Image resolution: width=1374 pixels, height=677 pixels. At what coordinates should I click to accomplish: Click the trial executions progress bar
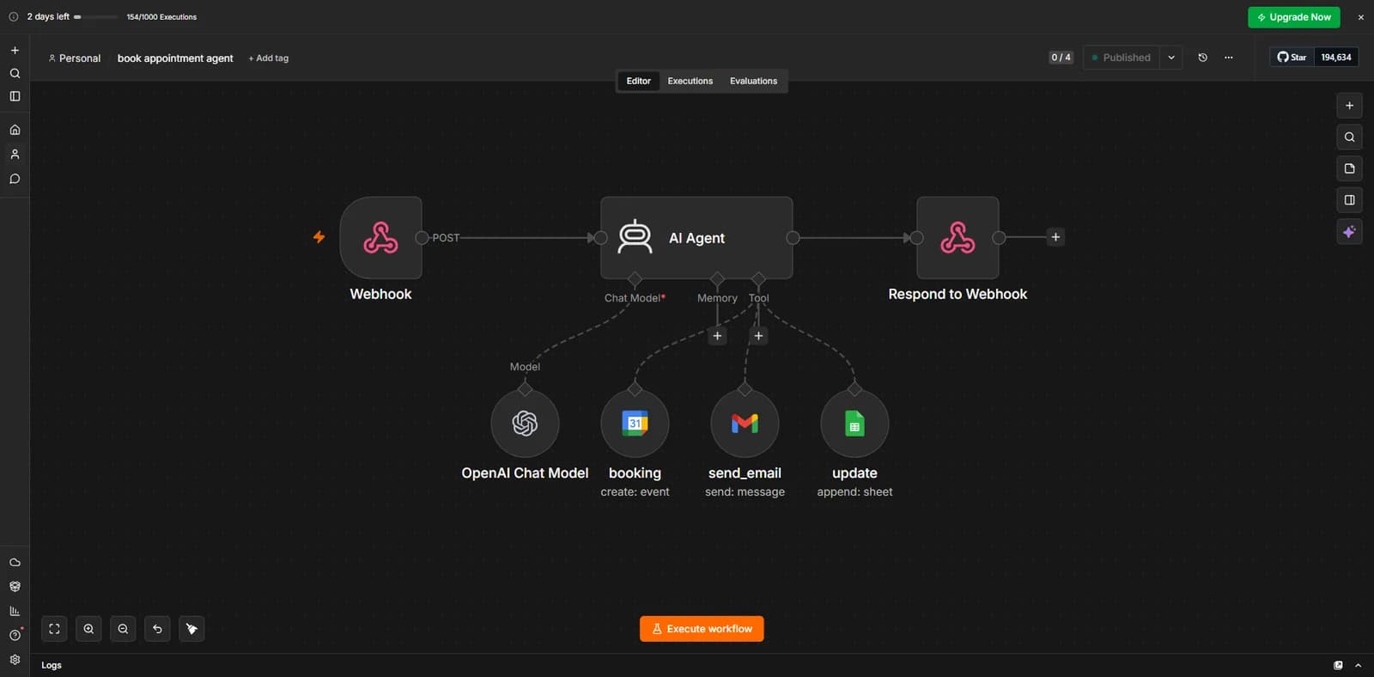(95, 17)
